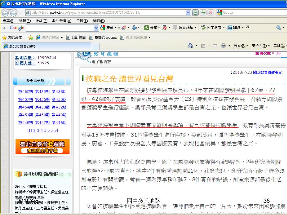Screen dimensions: 287x215
Task: Click the Google toolbar wrench settings icon
Action: (x=278, y=28)
